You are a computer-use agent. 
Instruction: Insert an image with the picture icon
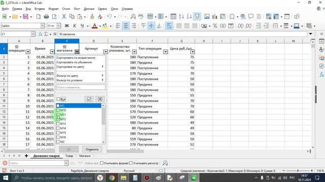207,17
